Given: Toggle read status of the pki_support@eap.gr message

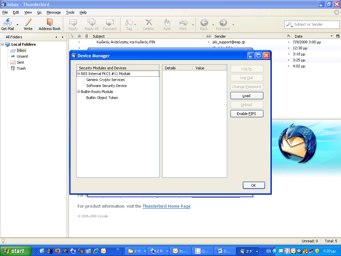Looking at the screenshot, I should [208, 42].
